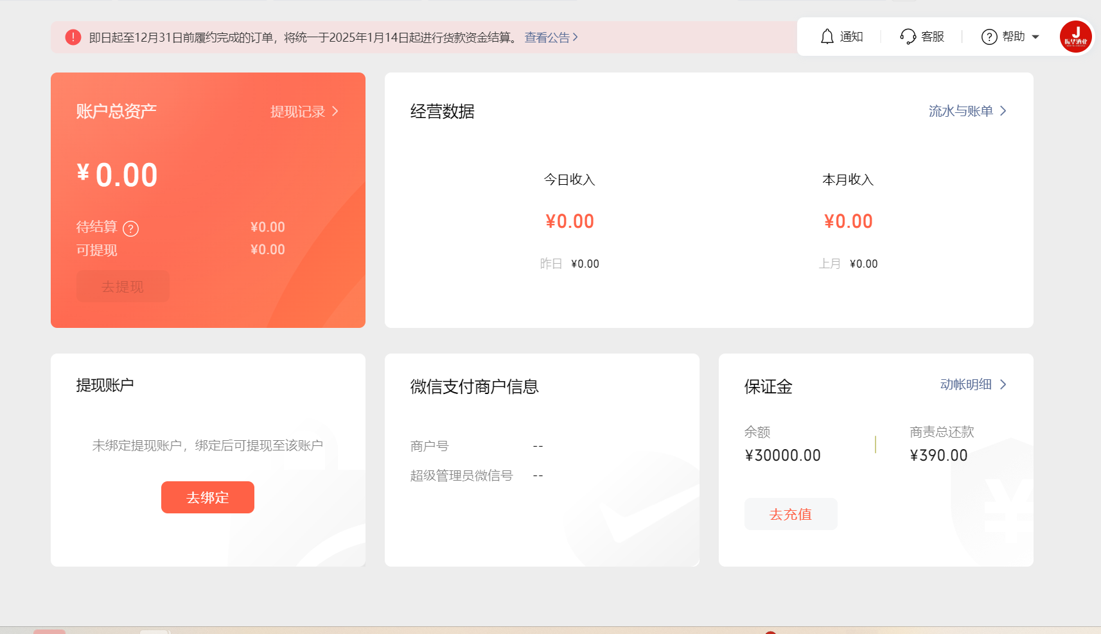Screen dimensions: 1101x634
Task: Click the 商户号 label
Action: 430,446
